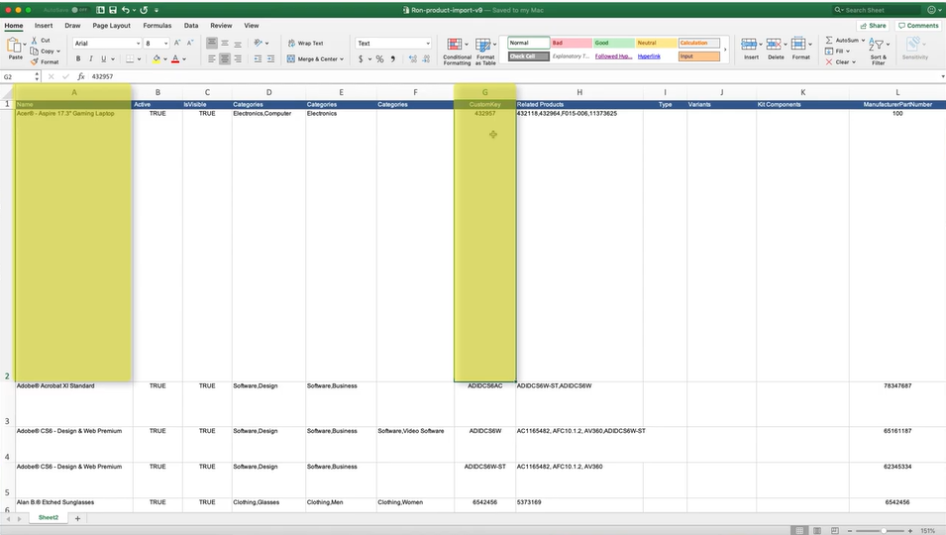The height and width of the screenshot is (535, 946).
Task: Select the column H header
Action: click(579, 92)
